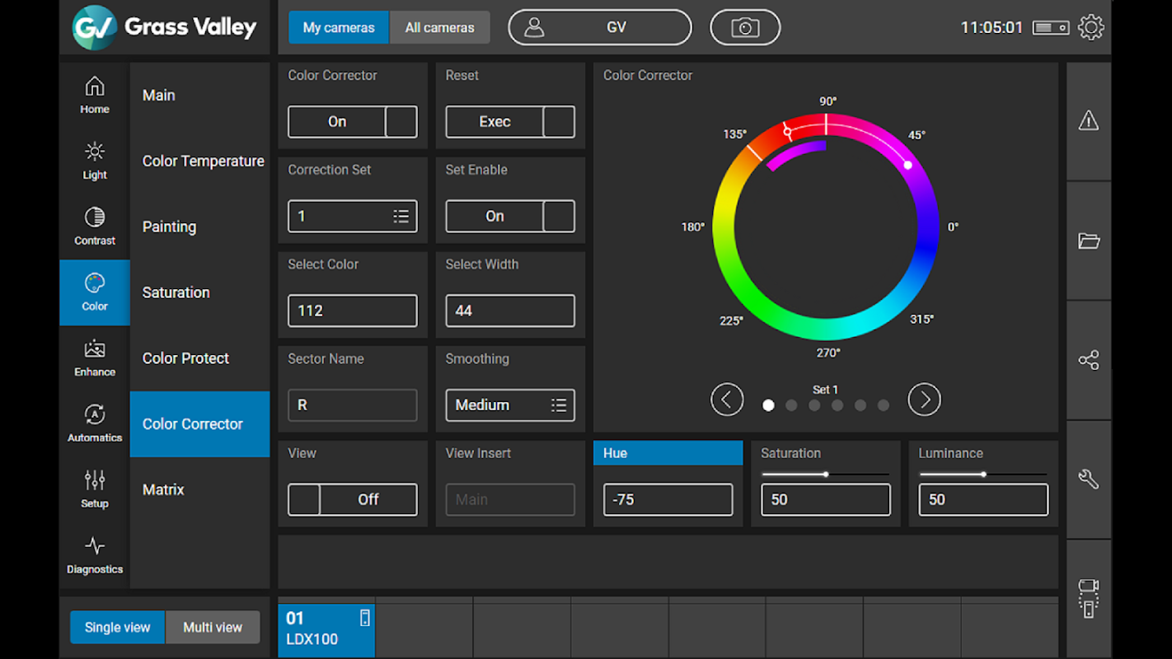Select the Hue parameter header
Image resolution: width=1172 pixels, height=659 pixels.
click(x=668, y=453)
